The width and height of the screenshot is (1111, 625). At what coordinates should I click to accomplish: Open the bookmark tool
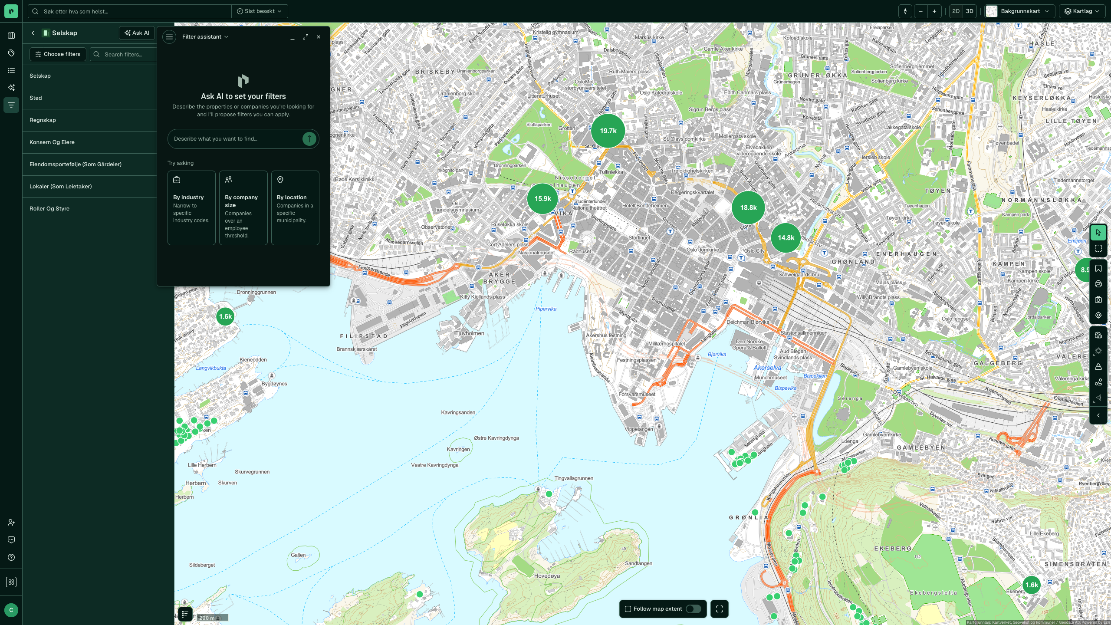[1098, 269]
